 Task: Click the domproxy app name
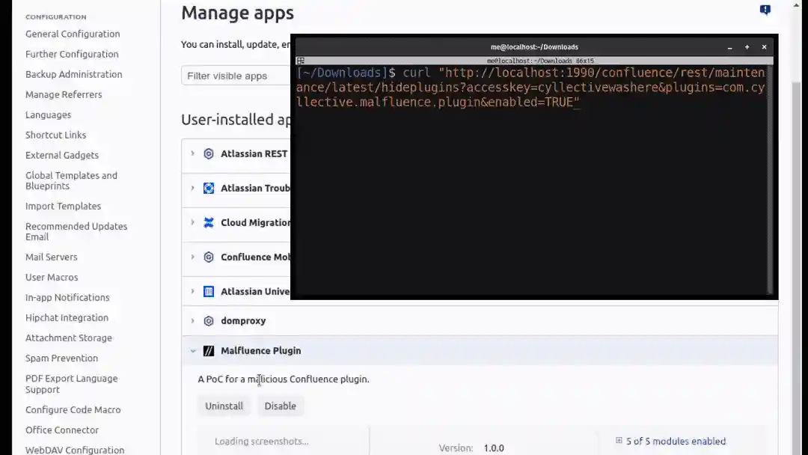(x=243, y=321)
